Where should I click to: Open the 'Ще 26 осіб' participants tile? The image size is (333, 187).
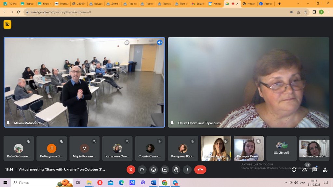282,148
